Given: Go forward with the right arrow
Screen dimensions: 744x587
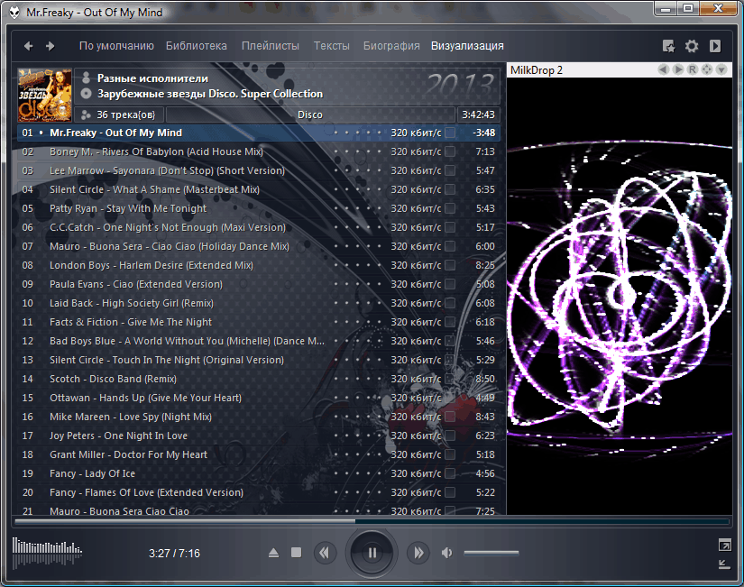Looking at the screenshot, I should [50, 46].
